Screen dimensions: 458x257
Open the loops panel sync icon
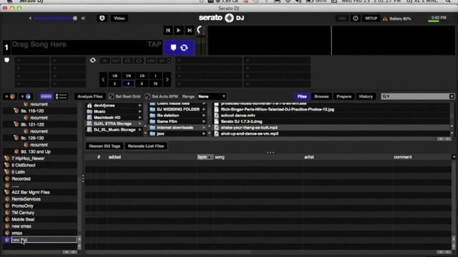(x=92, y=60)
